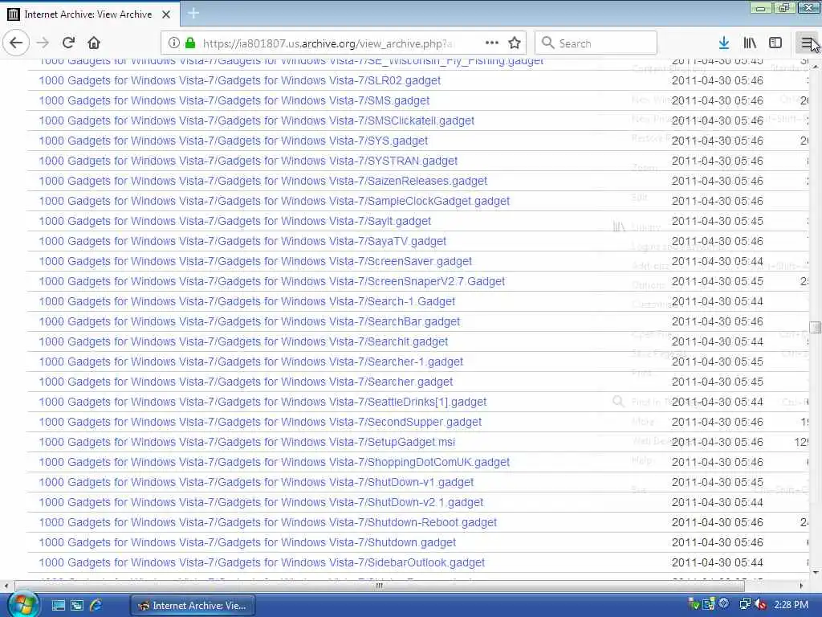The width and height of the screenshot is (822, 617).
Task: Open Switch between windows quick launch icon
Action: (77, 606)
